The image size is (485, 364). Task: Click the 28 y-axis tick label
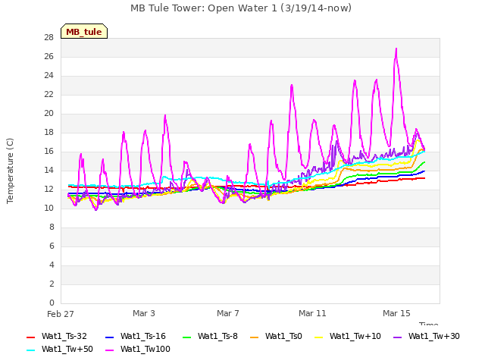[x=48, y=38]
